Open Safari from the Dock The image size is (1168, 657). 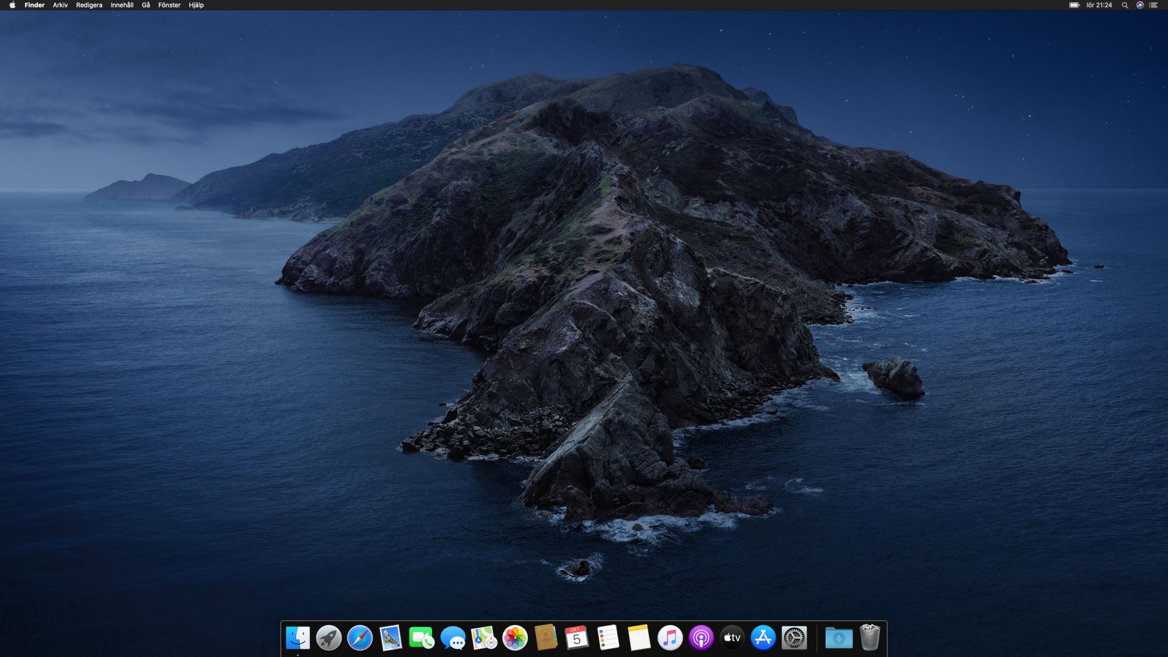(359, 638)
